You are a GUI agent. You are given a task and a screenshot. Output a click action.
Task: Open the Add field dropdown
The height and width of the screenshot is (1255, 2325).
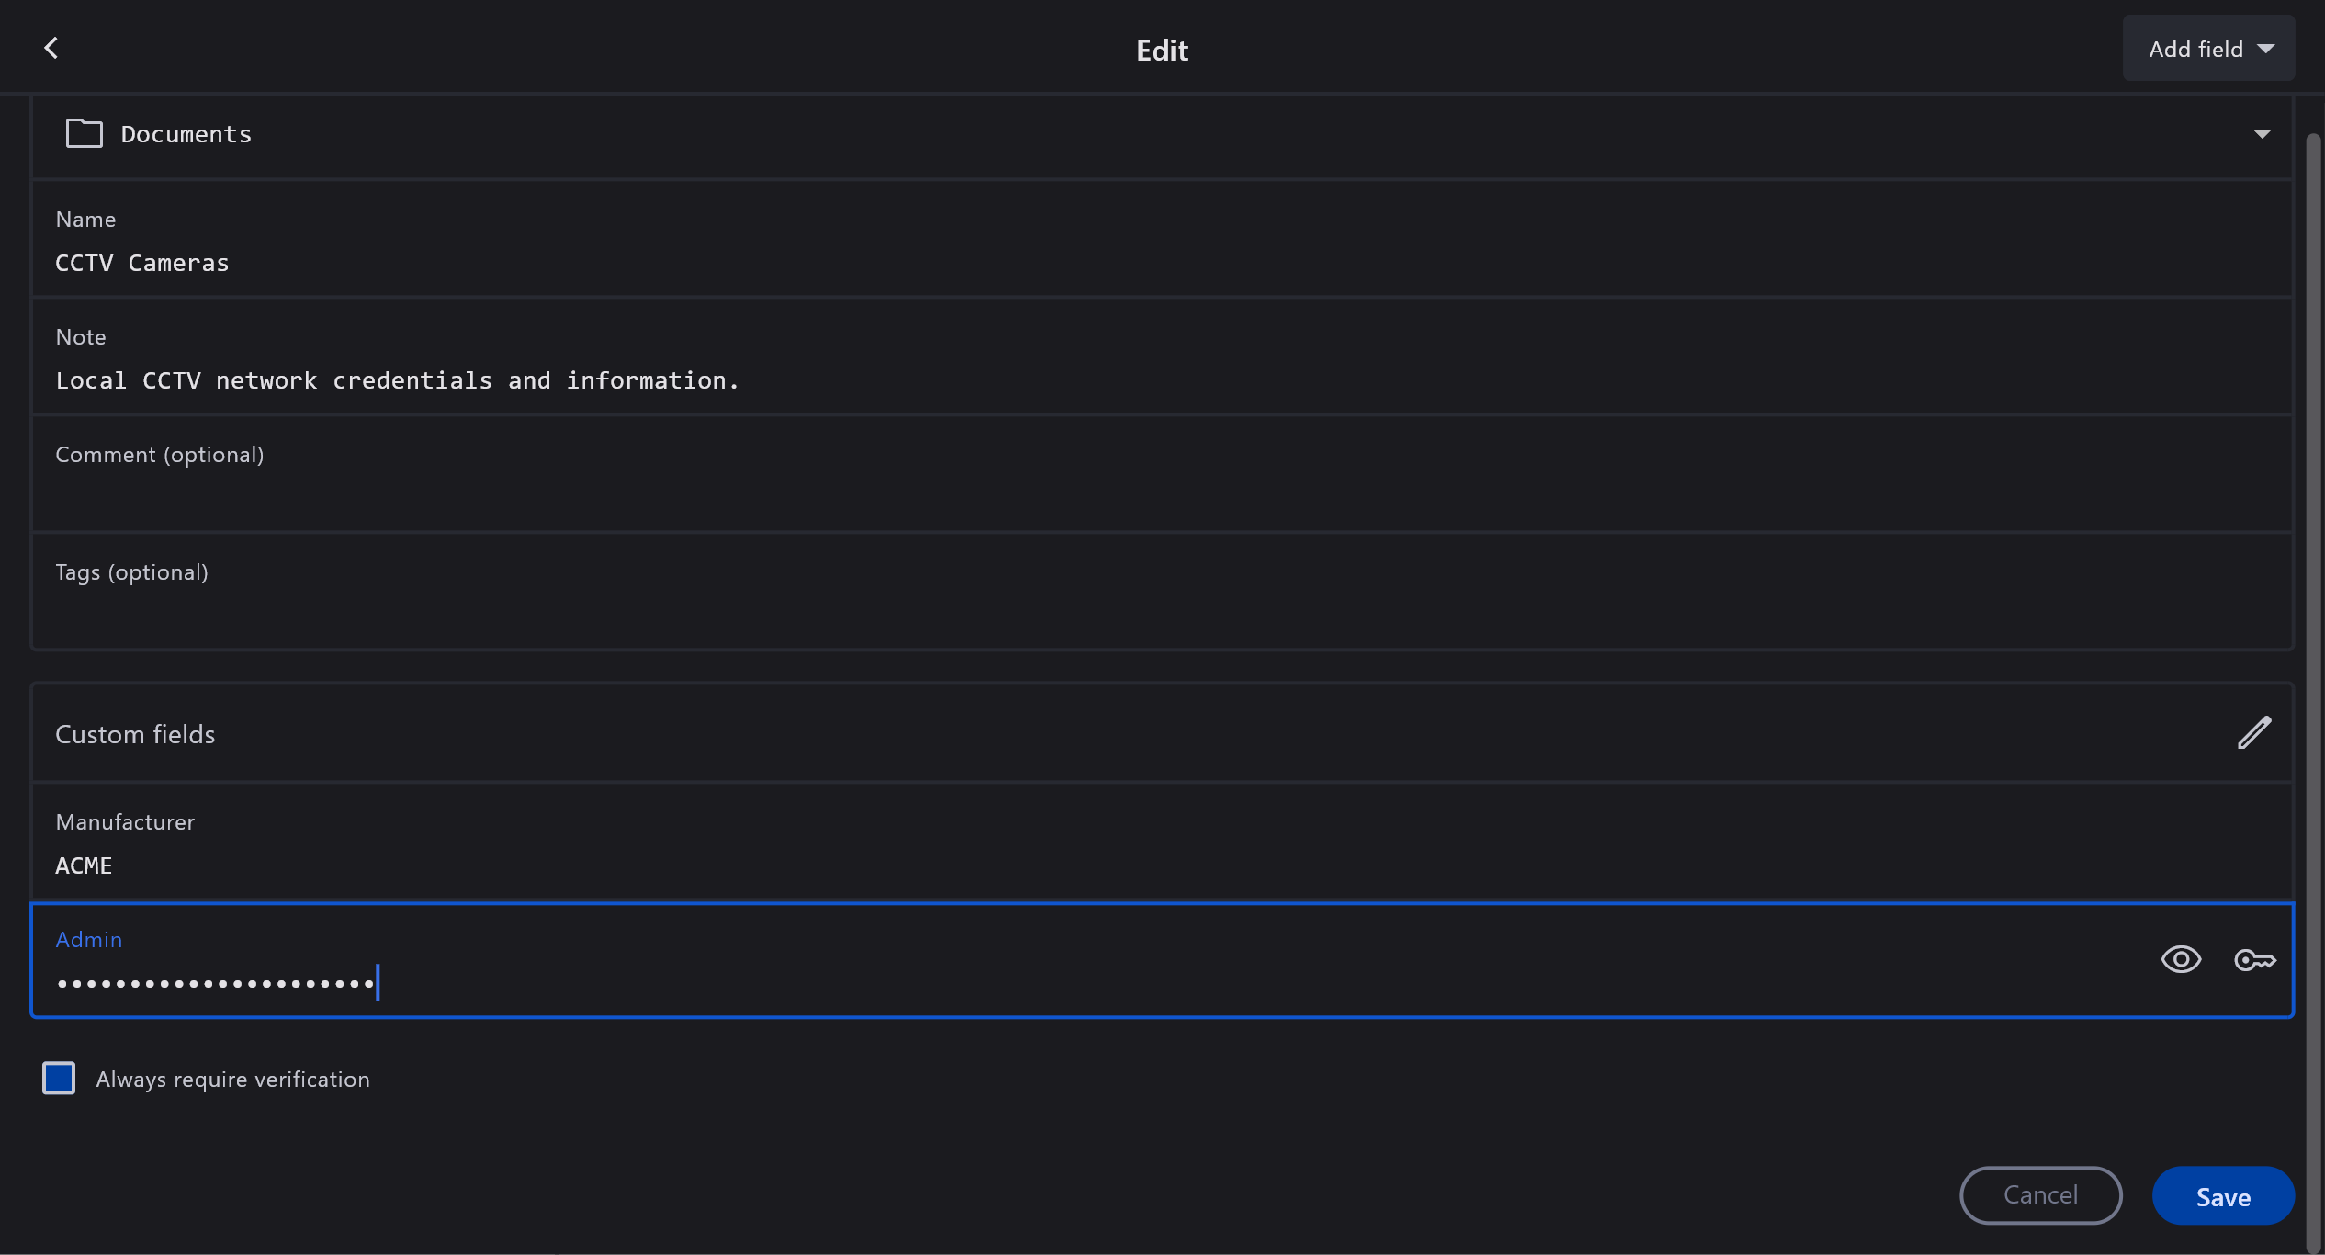2208,49
